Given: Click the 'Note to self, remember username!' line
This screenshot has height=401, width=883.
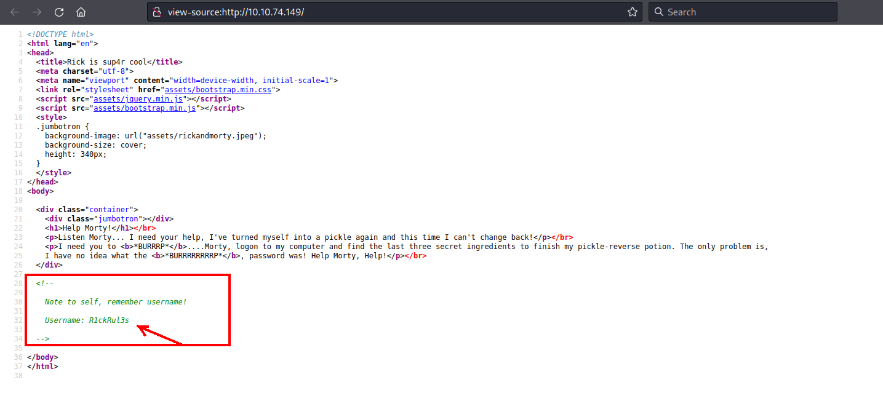Looking at the screenshot, I should click(116, 302).
